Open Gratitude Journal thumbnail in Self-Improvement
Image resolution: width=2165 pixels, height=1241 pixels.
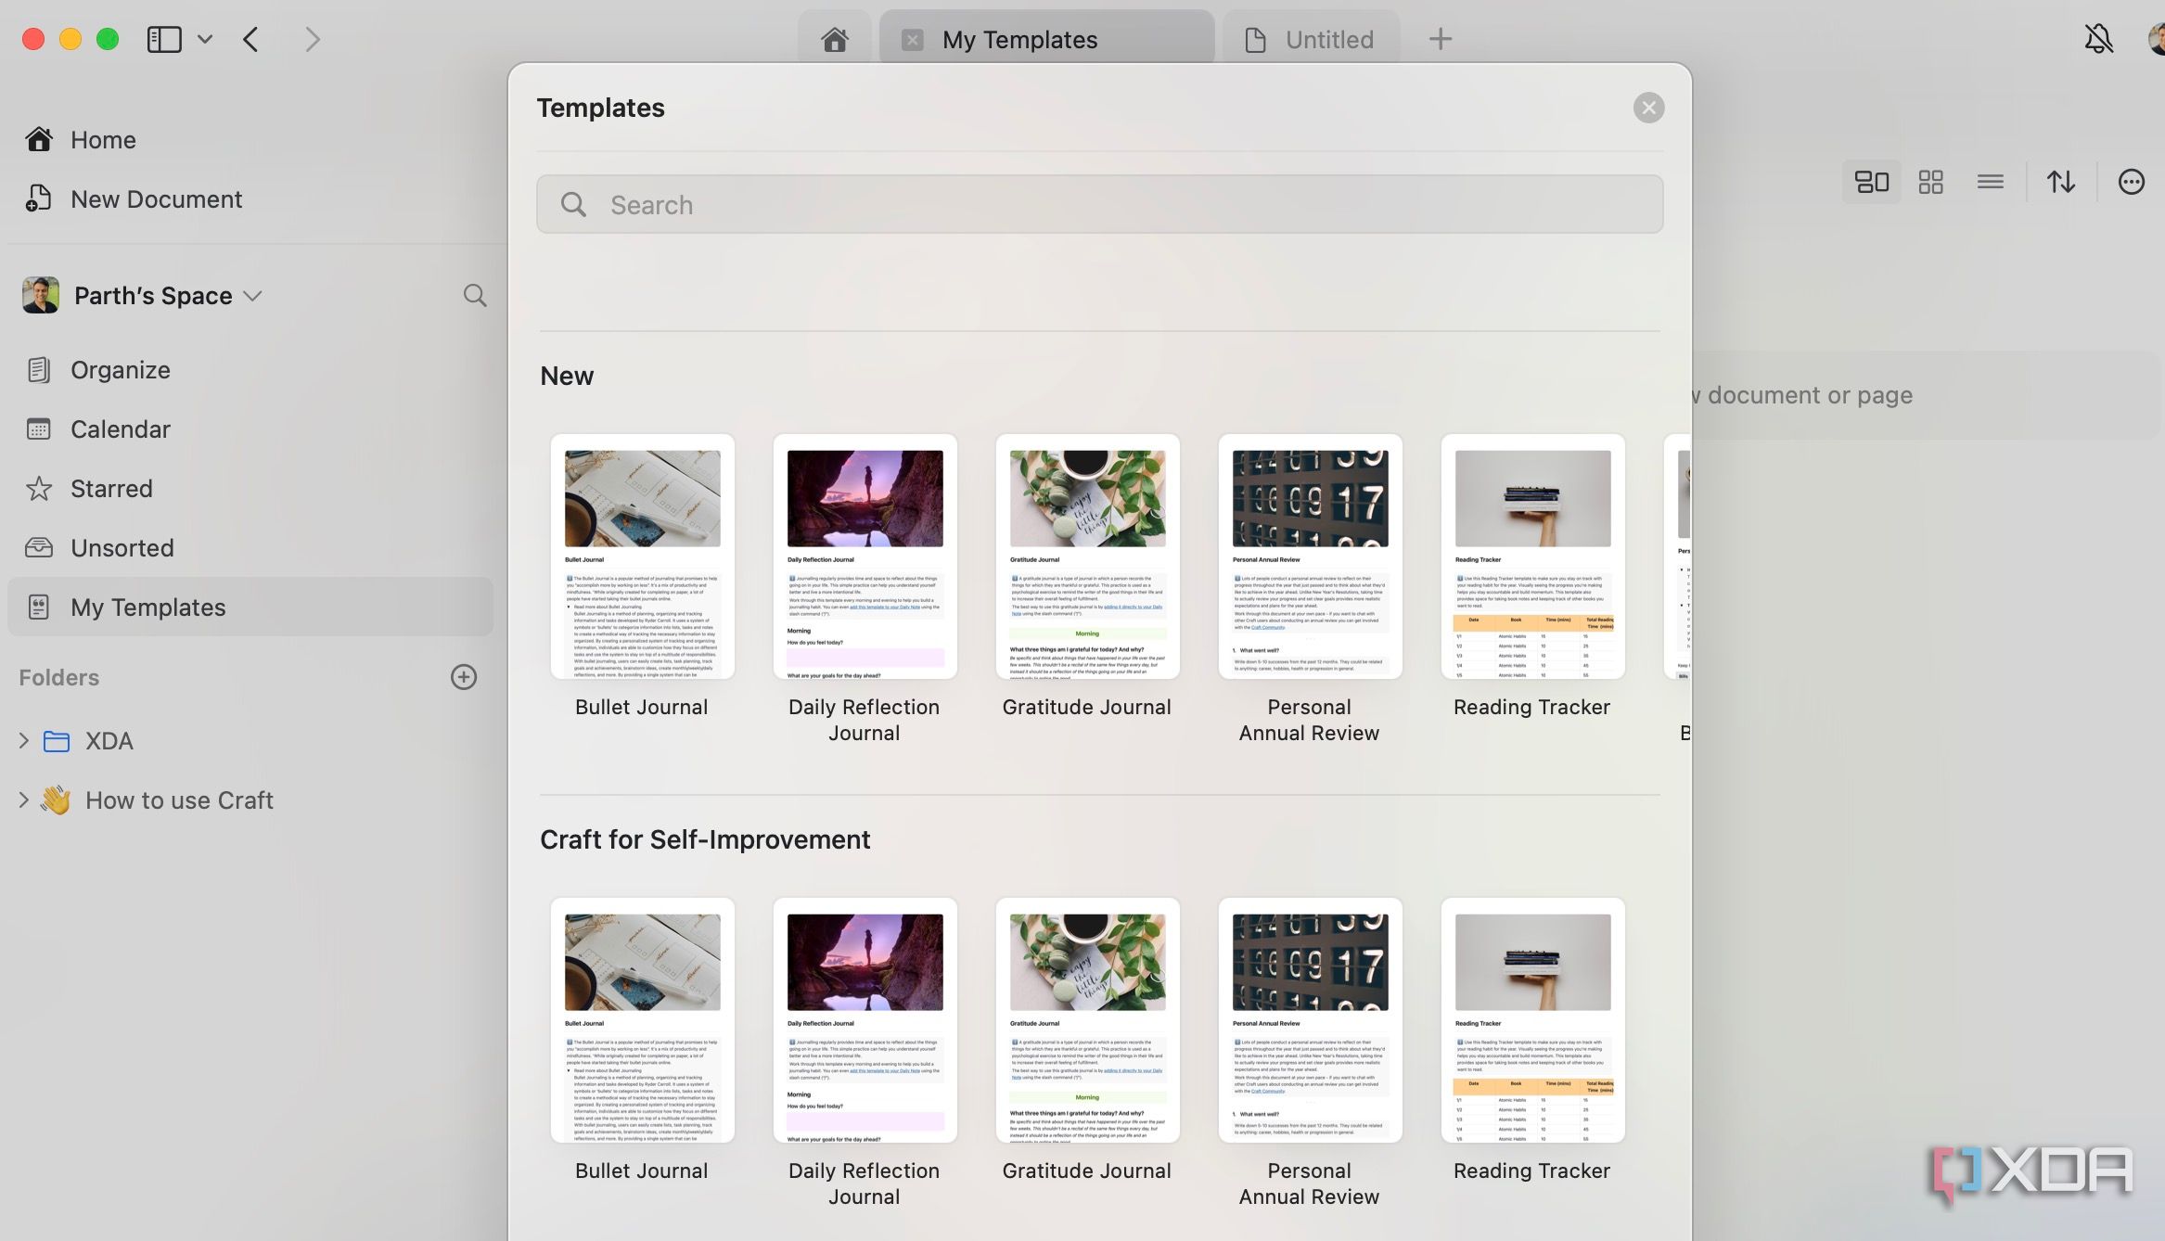click(x=1087, y=1020)
